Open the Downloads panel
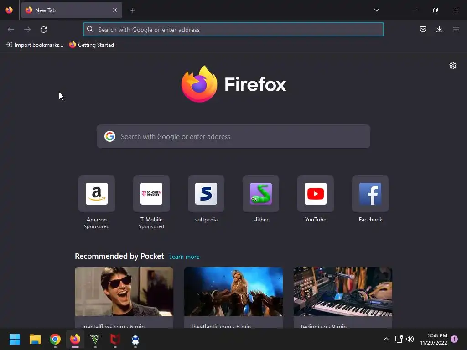The image size is (467, 350). [x=439, y=29]
